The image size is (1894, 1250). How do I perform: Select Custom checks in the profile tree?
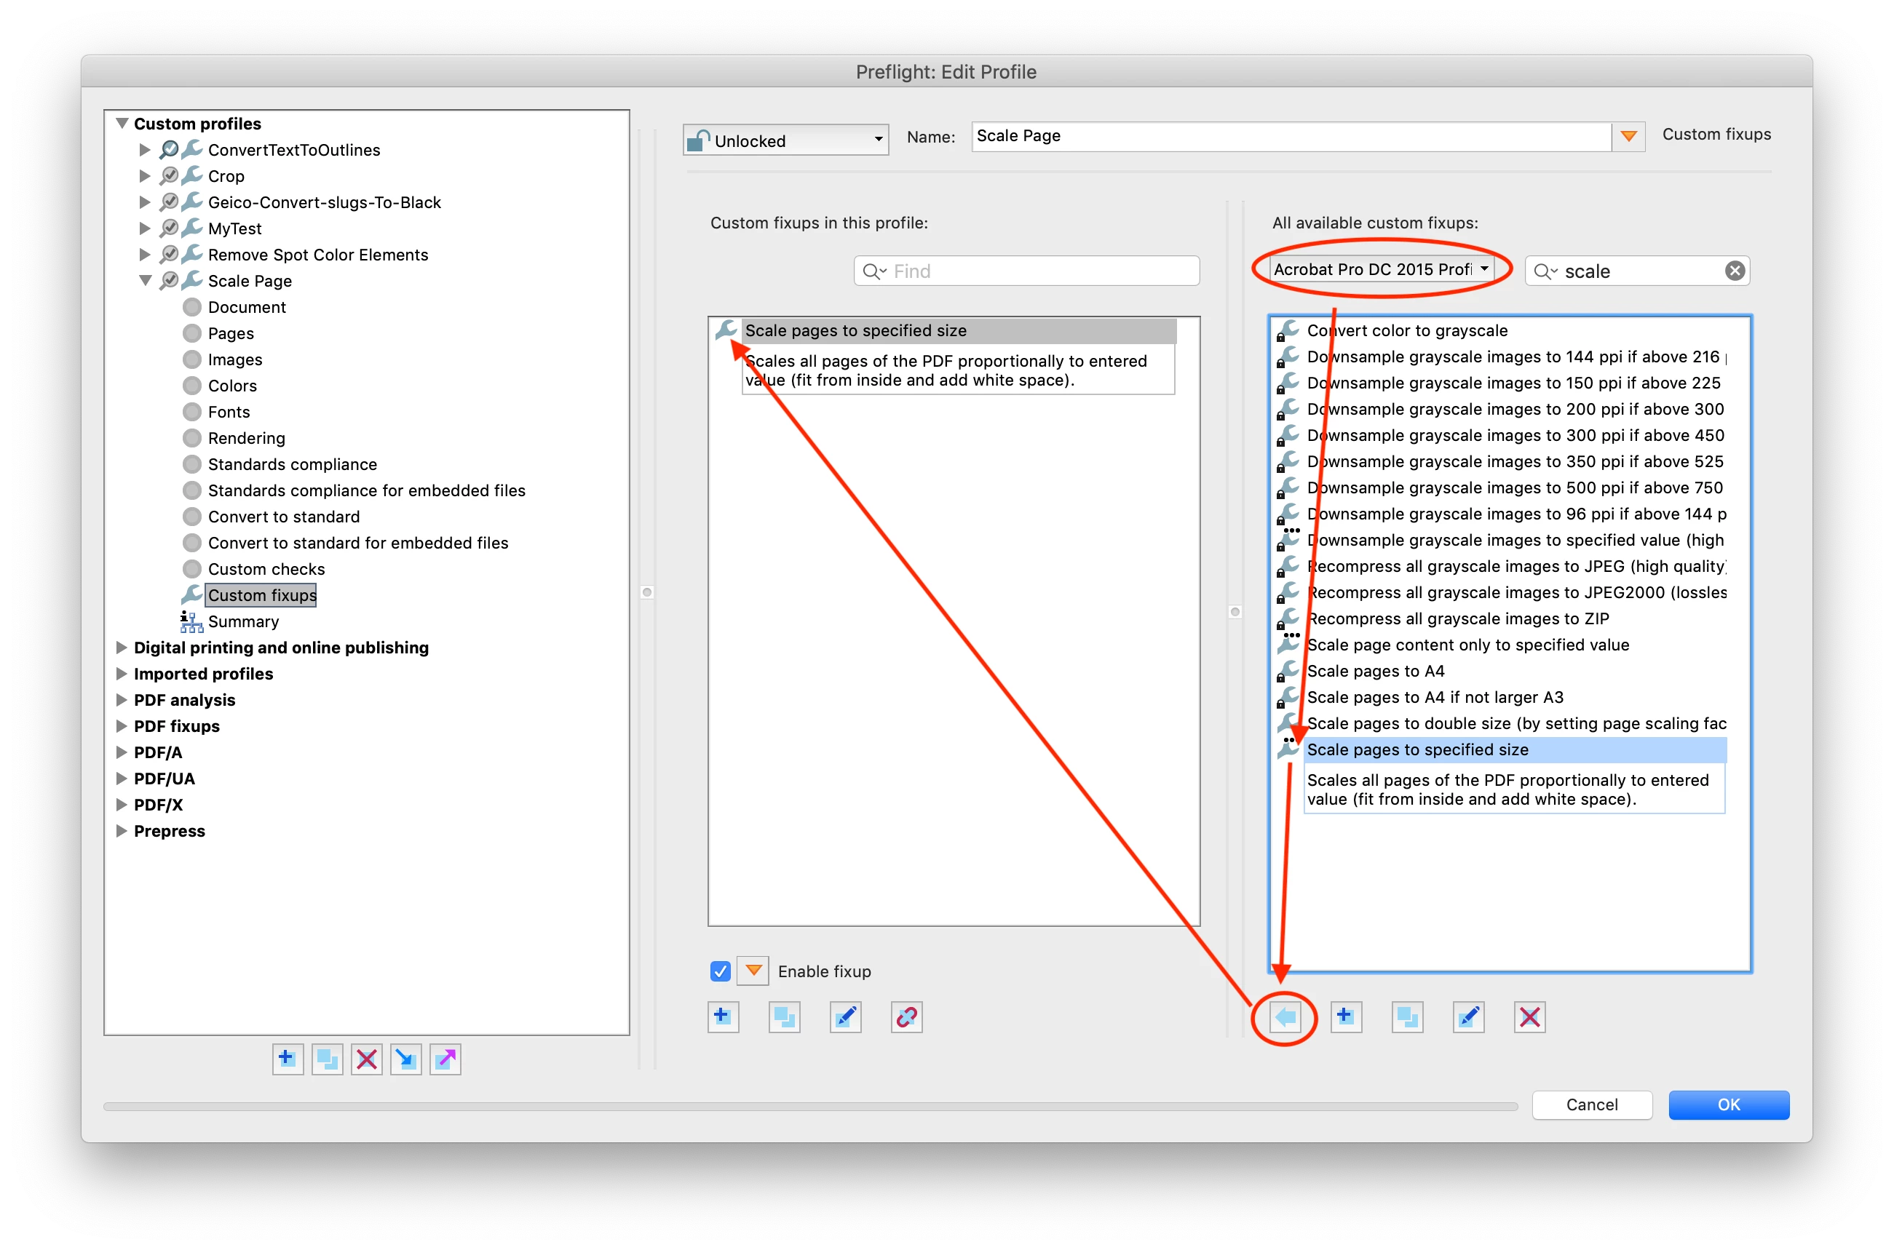pos(266,569)
